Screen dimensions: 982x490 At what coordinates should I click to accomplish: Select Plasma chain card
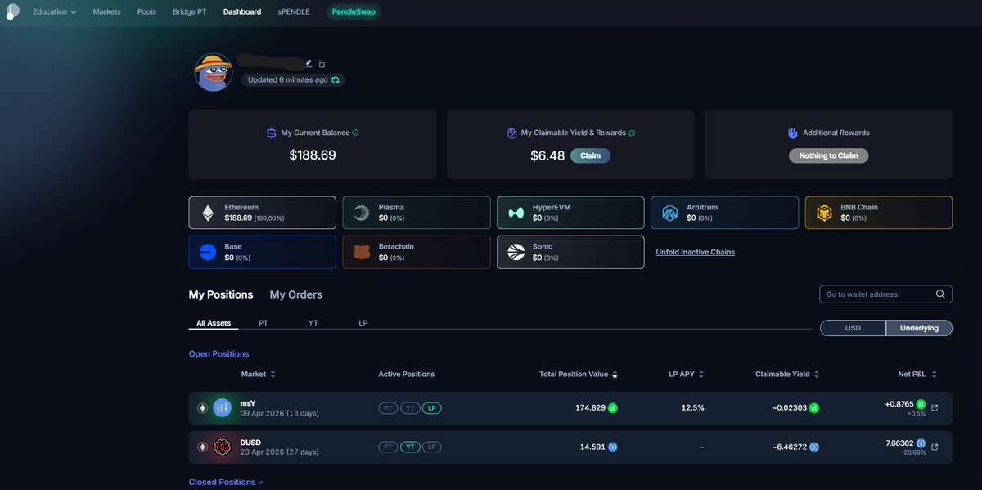pyautogui.click(x=417, y=213)
